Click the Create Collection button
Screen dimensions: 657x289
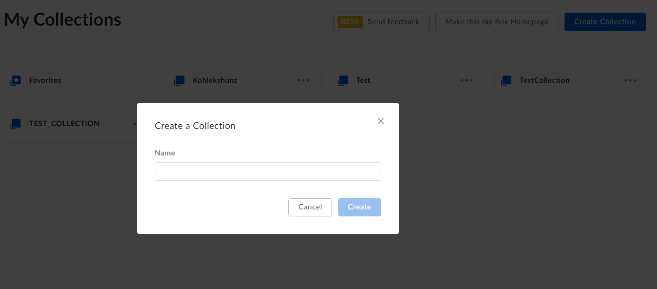(x=605, y=21)
